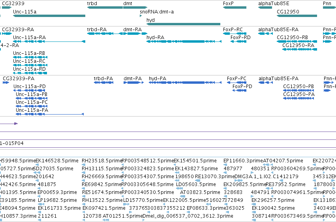The image size is (336, 222).
Task: Click the CG12950 gene label
Action: coord(288,11)
